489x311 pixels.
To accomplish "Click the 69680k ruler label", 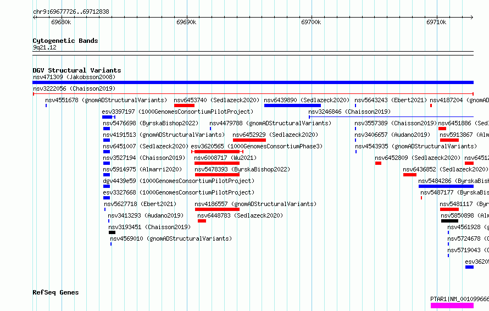I will (61, 22).
